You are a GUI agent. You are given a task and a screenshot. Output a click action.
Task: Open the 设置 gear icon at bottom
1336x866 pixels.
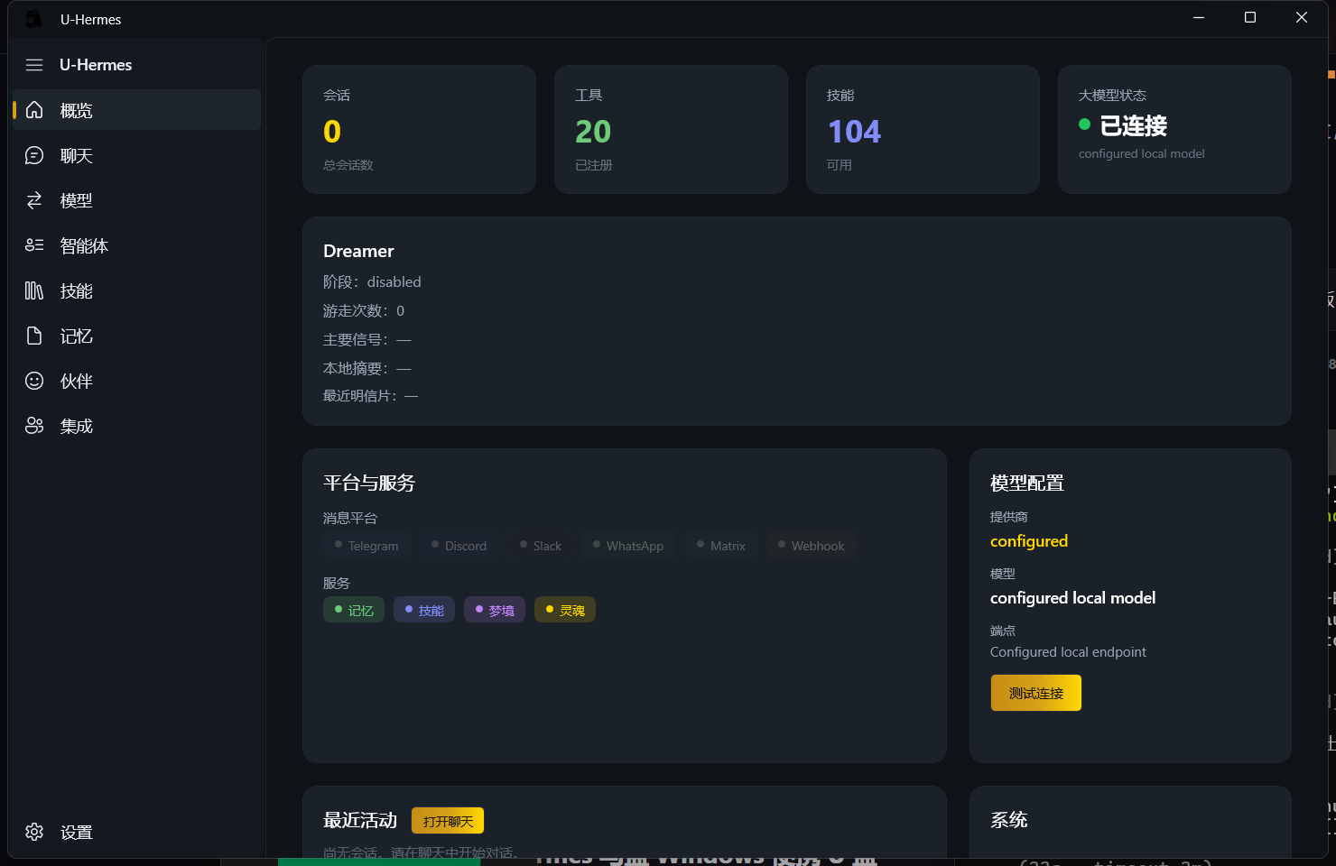click(x=34, y=832)
